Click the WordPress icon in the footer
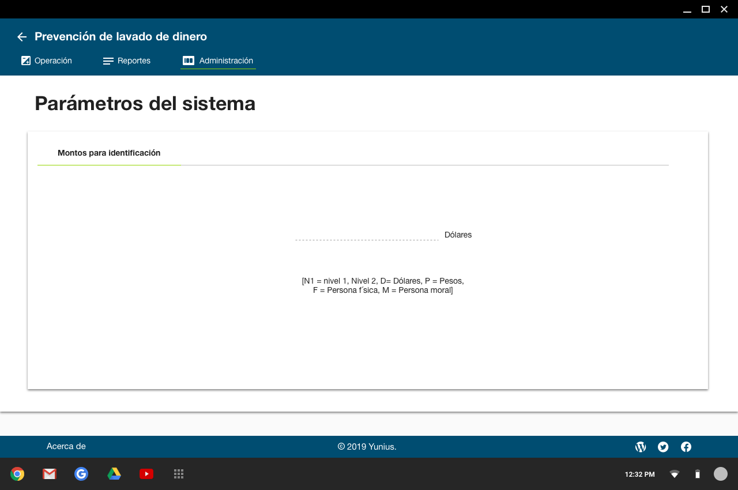738x490 pixels. (641, 447)
